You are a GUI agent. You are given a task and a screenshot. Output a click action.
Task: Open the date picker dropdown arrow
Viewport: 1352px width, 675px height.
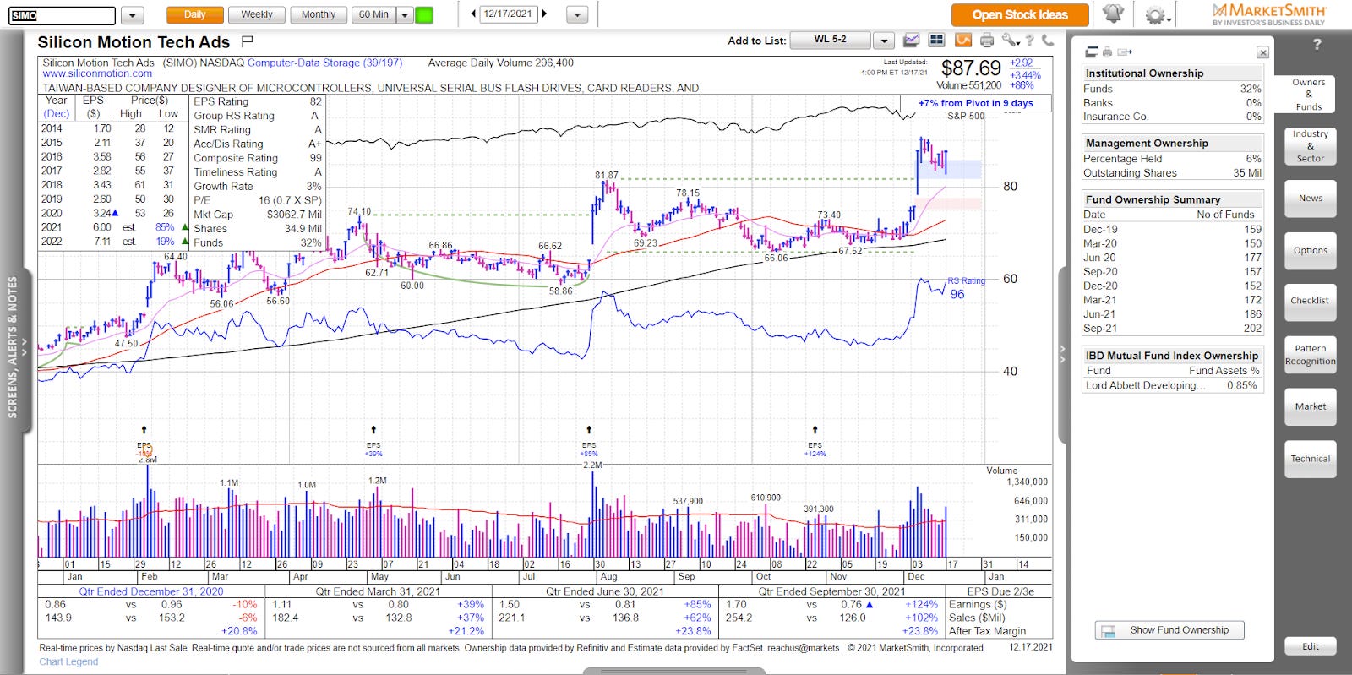pos(576,15)
